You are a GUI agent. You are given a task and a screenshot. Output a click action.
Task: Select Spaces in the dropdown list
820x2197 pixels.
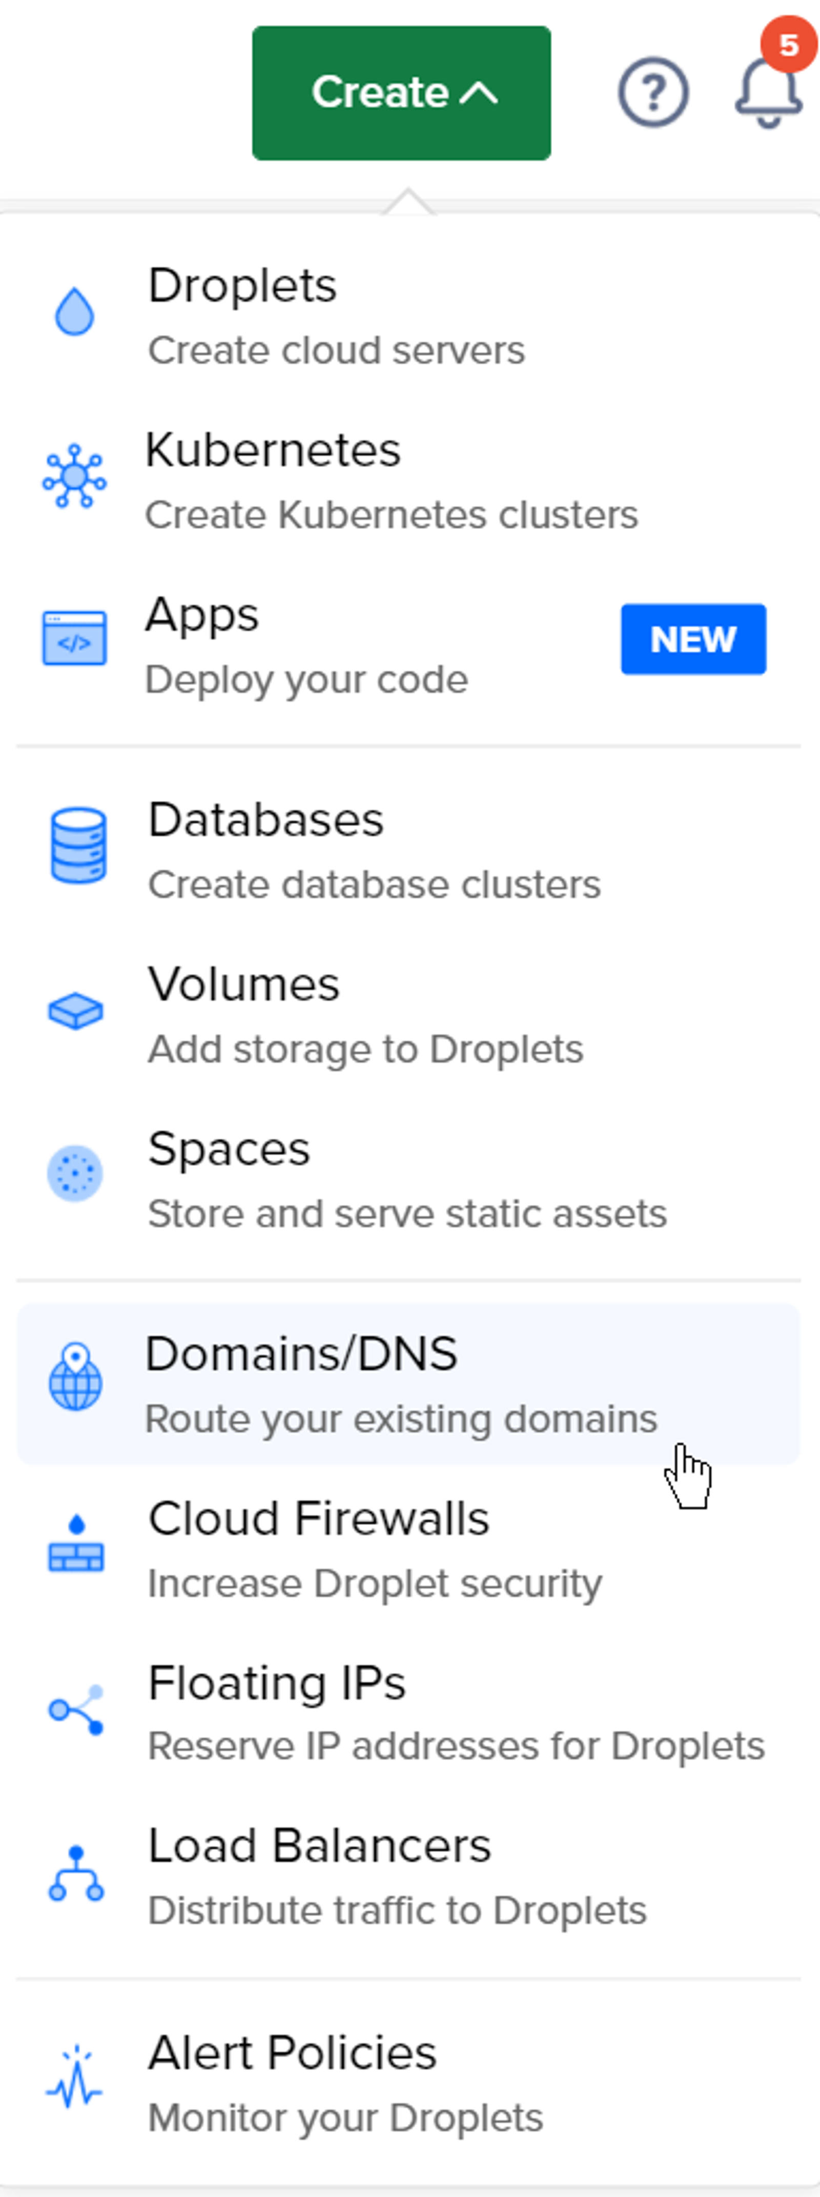tap(408, 1179)
